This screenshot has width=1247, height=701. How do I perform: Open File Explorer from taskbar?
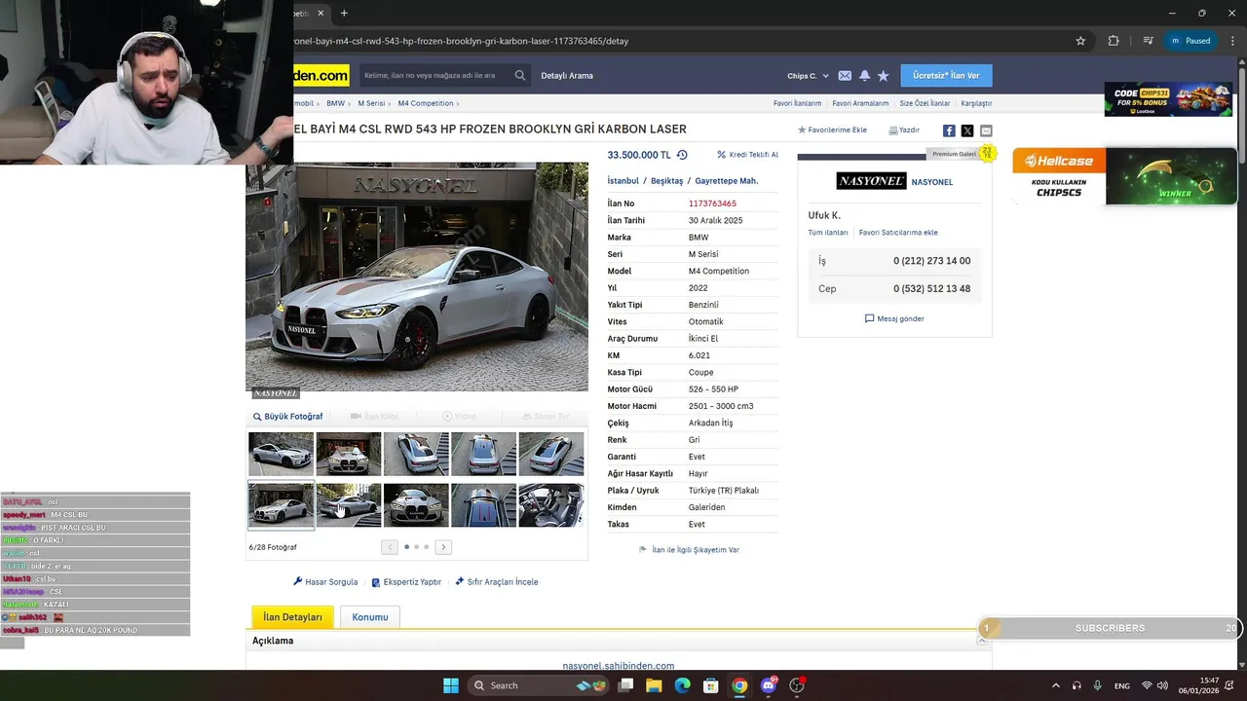[x=655, y=685]
